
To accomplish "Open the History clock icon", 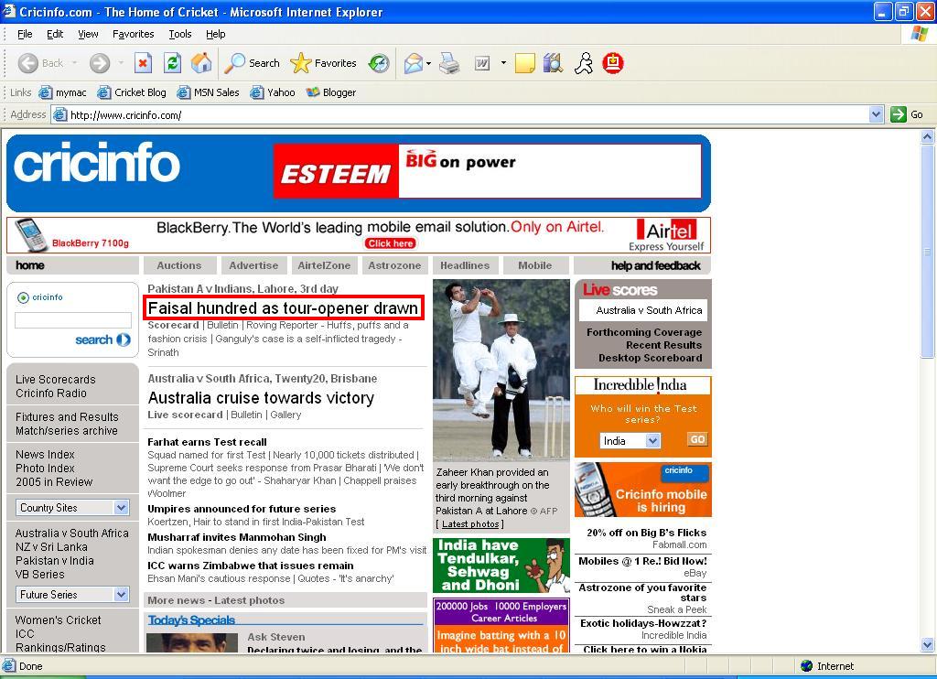I will point(379,63).
